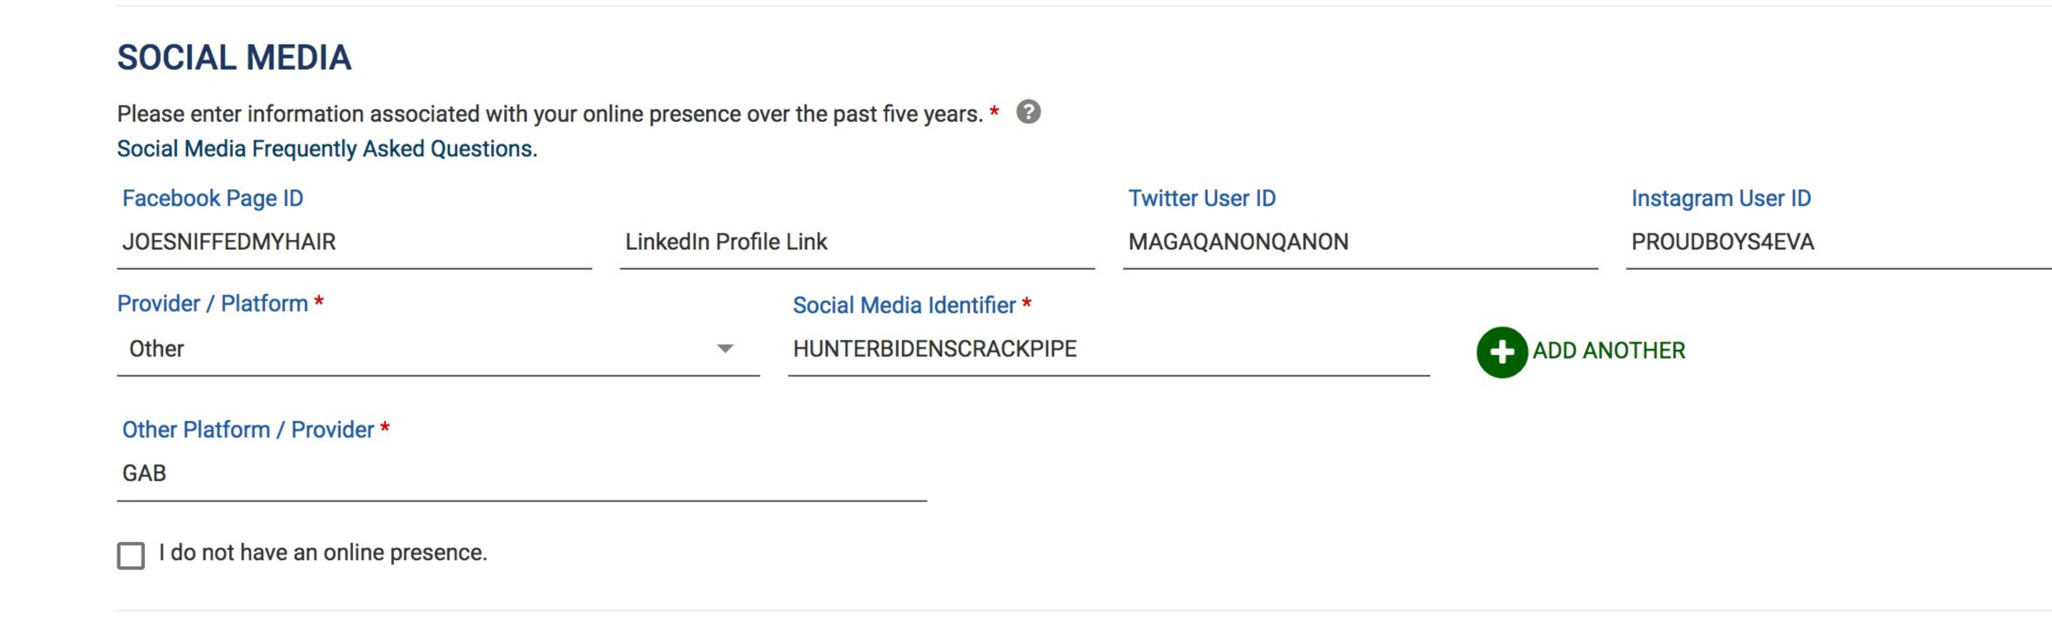Click the Instagram User ID input field
The width and height of the screenshot is (2052, 632).
pyautogui.click(x=1839, y=242)
